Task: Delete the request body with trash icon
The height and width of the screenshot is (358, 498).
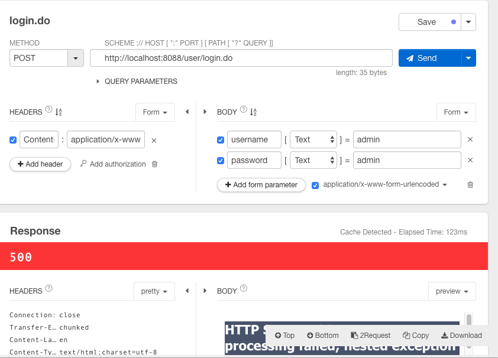Action: [x=470, y=184]
